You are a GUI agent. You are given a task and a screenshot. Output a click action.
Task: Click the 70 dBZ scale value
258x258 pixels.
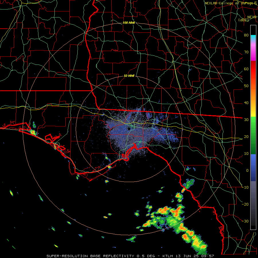click(246, 52)
